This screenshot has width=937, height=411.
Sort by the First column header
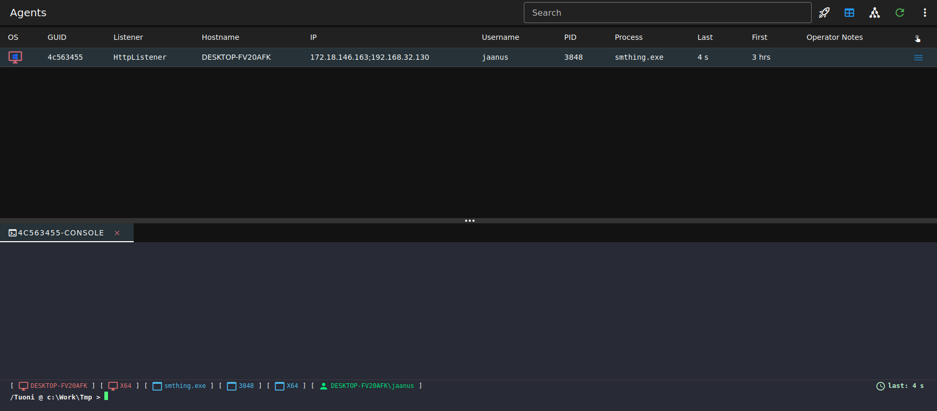[759, 37]
